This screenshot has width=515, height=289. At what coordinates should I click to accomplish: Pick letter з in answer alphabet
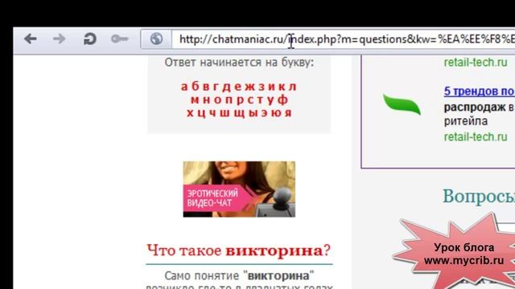pyautogui.click(x=262, y=87)
